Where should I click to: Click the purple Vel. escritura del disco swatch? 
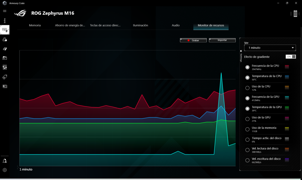coord(287,160)
